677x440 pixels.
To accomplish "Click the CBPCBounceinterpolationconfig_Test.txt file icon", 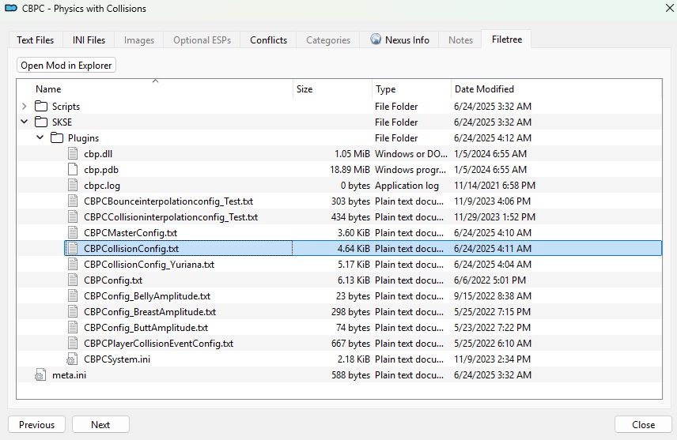I will [x=73, y=201].
